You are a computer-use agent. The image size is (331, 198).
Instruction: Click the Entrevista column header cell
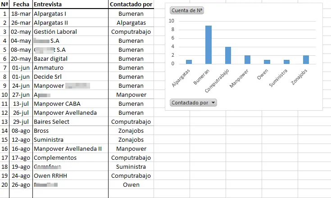[70, 4]
